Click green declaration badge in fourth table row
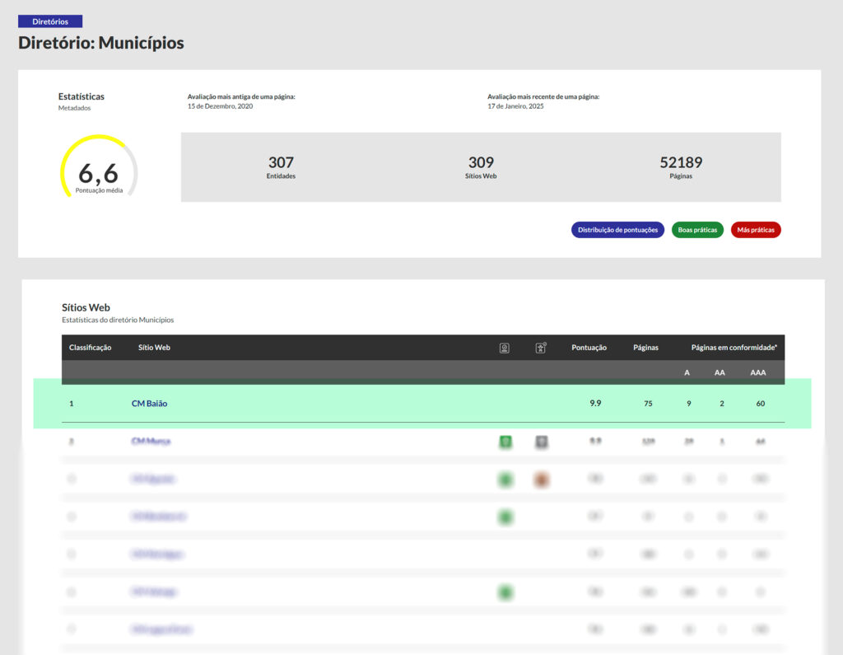This screenshot has height=655, width=843. point(505,517)
